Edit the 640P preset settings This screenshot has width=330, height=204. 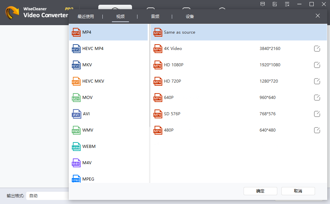coord(317,98)
